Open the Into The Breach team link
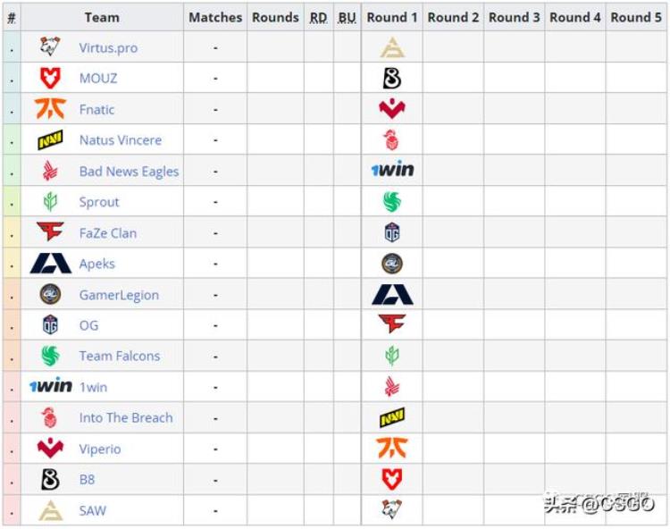 pos(126,417)
